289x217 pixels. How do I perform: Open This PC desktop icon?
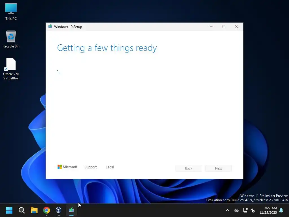point(11,12)
